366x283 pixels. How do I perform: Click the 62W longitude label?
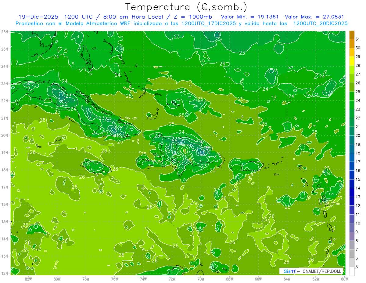click(x=316, y=279)
